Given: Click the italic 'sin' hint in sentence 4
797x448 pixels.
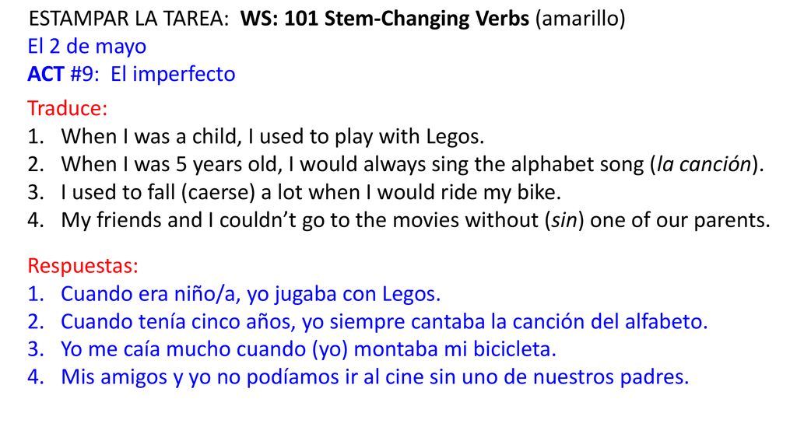Looking at the screenshot, I should pos(565,220).
